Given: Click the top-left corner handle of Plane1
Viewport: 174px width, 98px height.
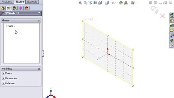Looking at the screenshot, I should pyautogui.click(x=83, y=21).
